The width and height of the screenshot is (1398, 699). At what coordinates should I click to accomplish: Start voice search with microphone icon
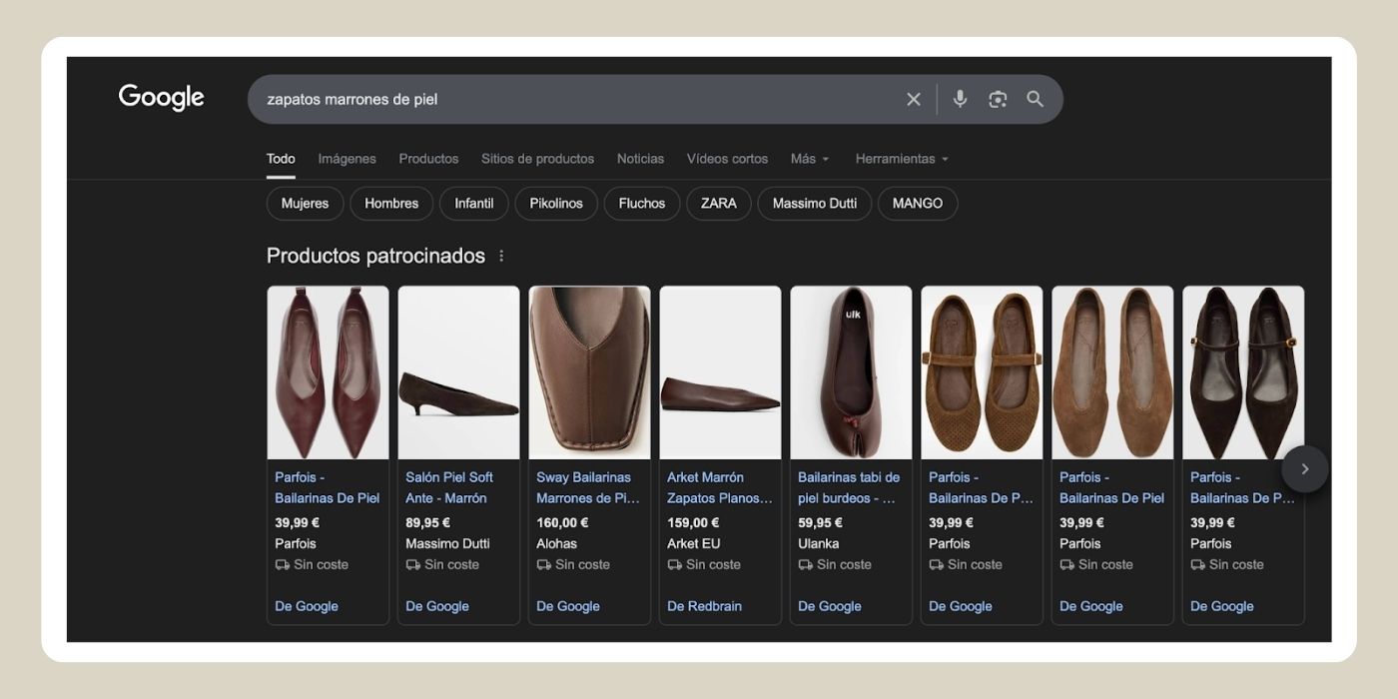(960, 99)
